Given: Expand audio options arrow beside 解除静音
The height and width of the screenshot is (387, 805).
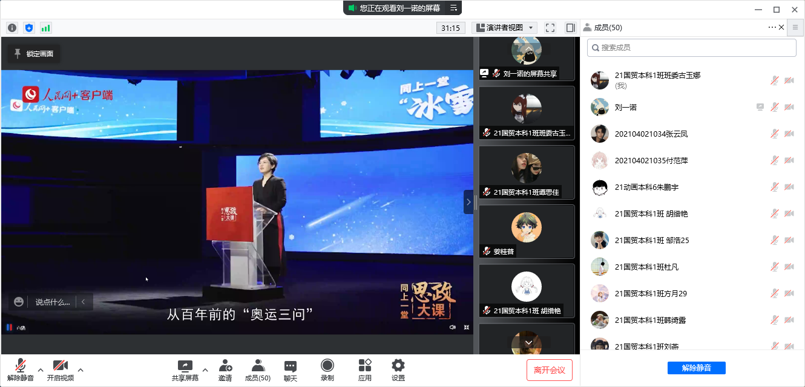Looking at the screenshot, I should pos(41,369).
